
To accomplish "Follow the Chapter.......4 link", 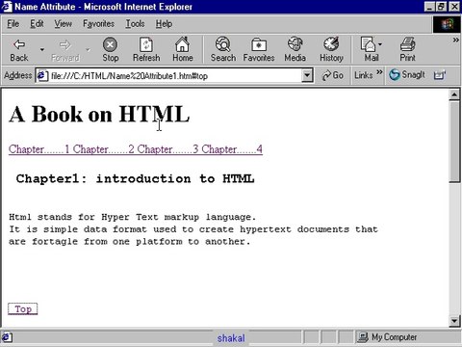I will pos(232,149).
